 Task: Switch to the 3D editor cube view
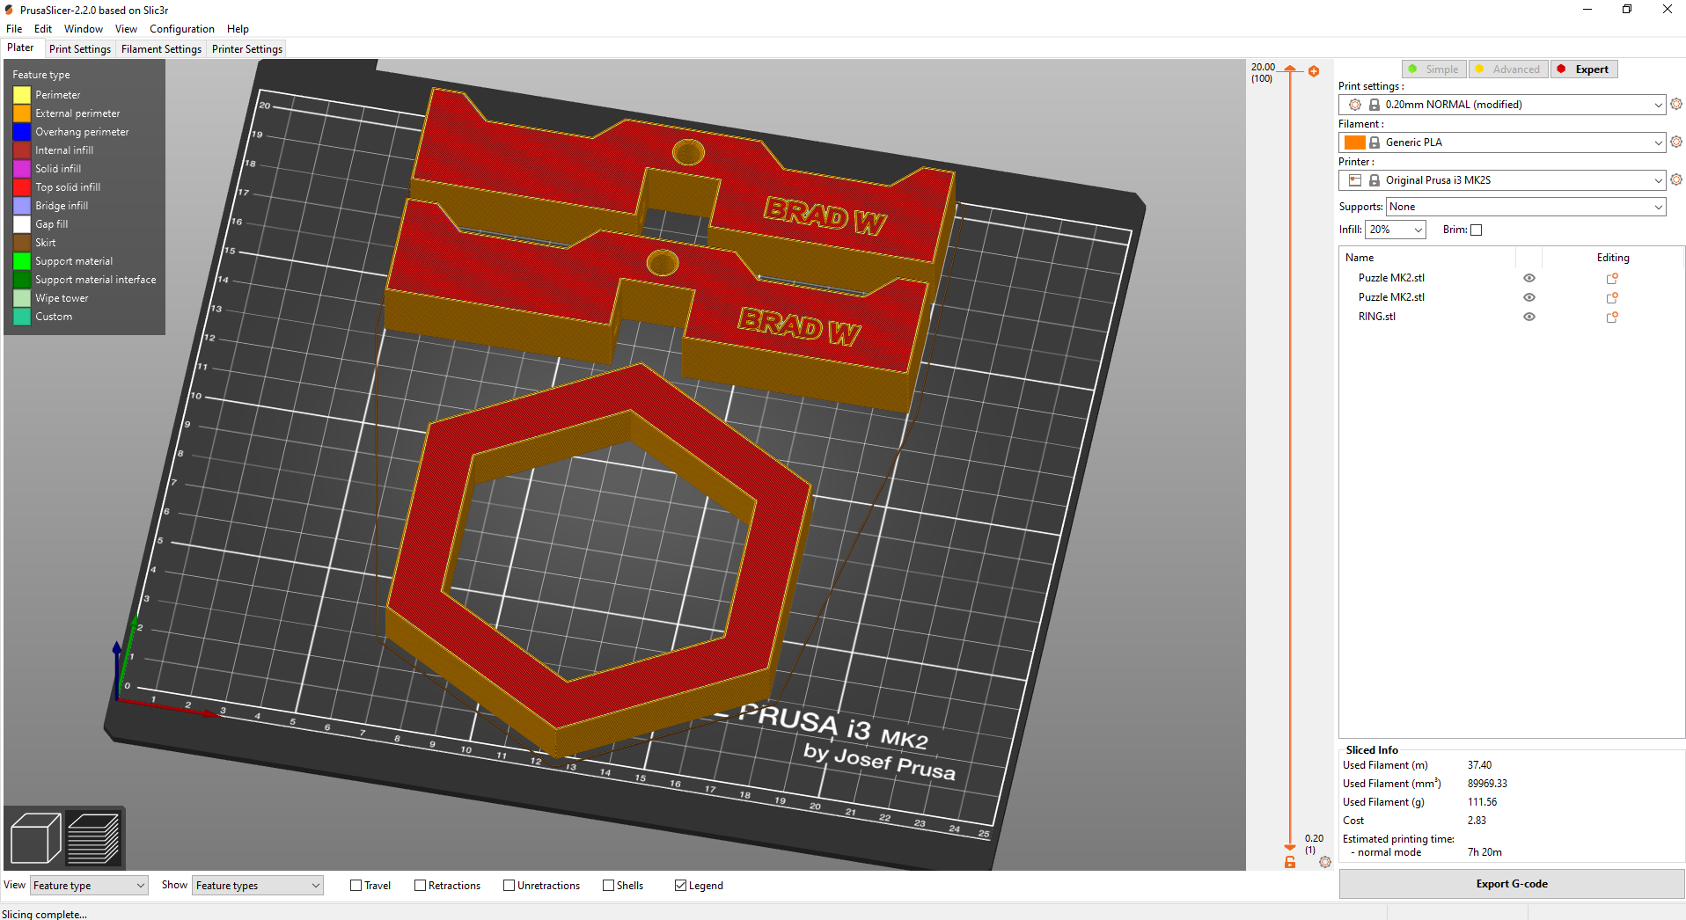[x=35, y=838]
